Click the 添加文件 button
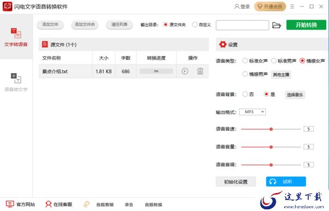Screen dimensions: 329x211 point(50,25)
